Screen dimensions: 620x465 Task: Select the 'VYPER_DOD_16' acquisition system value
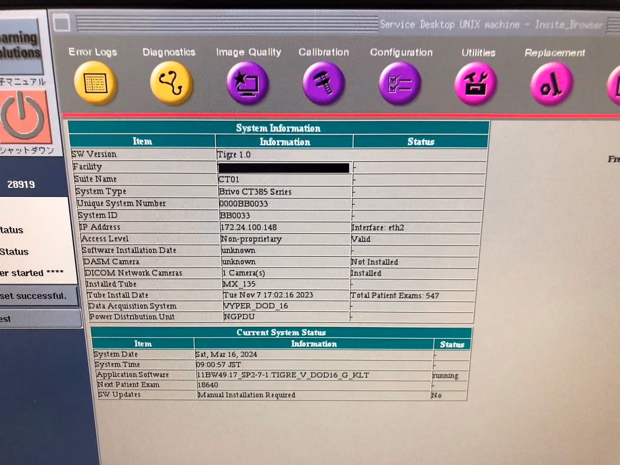coord(256,306)
